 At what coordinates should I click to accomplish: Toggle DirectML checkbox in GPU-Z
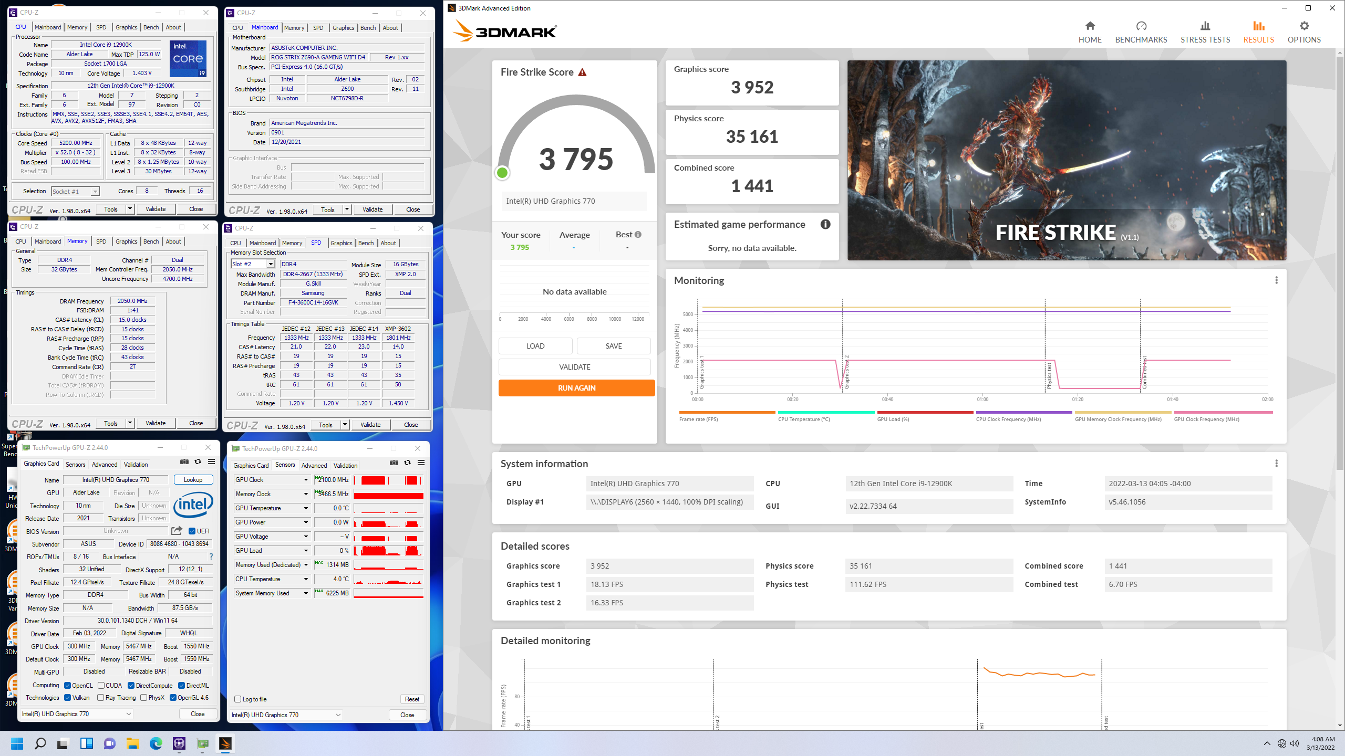coord(181,685)
